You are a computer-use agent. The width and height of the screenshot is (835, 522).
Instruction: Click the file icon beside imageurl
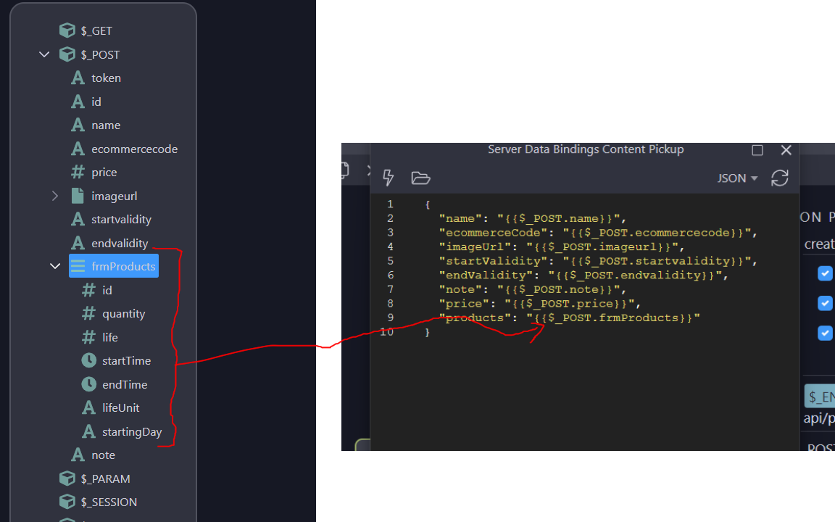[78, 196]
